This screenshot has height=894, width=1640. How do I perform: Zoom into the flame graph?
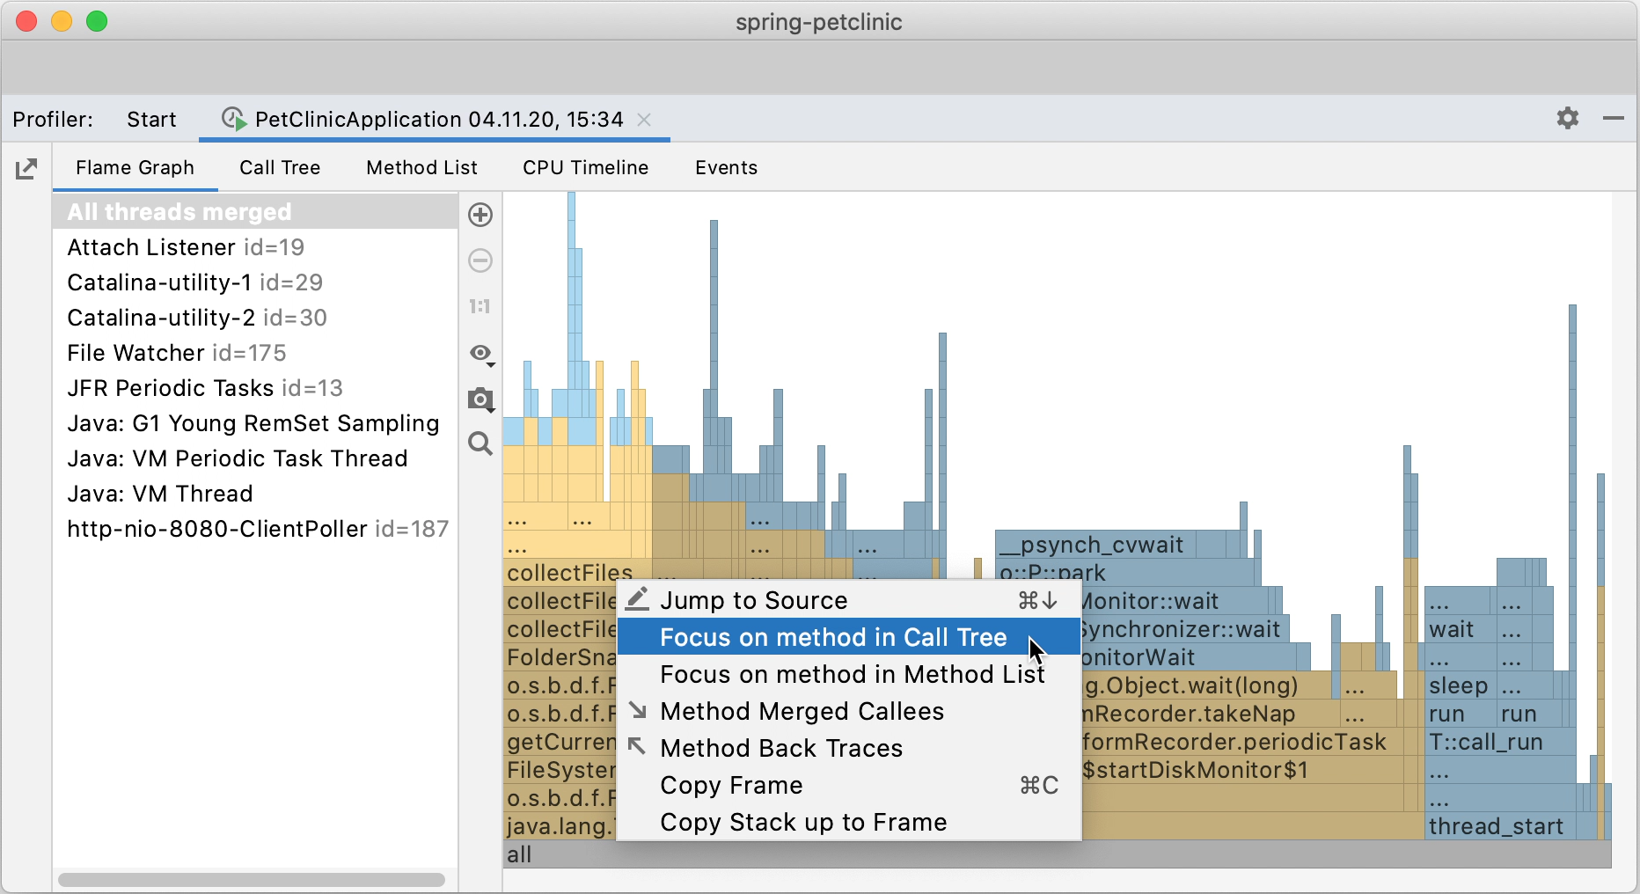click(x=480, y=215)
